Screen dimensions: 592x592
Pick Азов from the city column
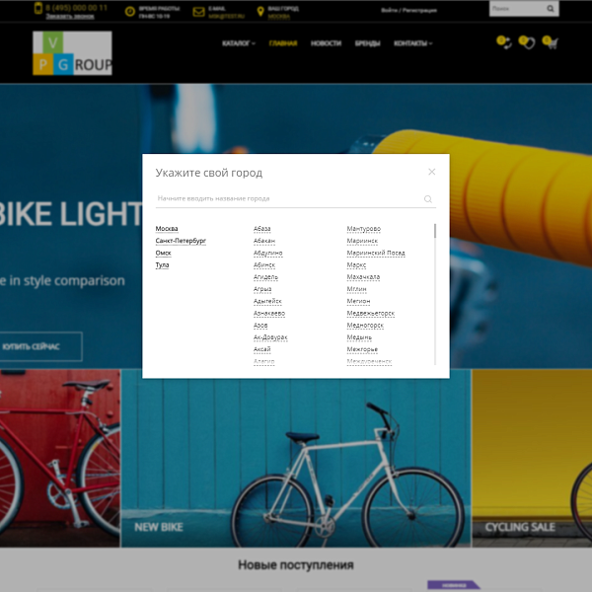[260, 325]
